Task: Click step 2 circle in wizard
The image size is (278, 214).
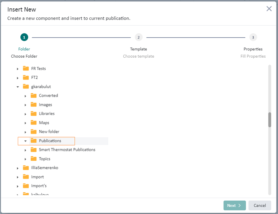Action: click(139, 37)
